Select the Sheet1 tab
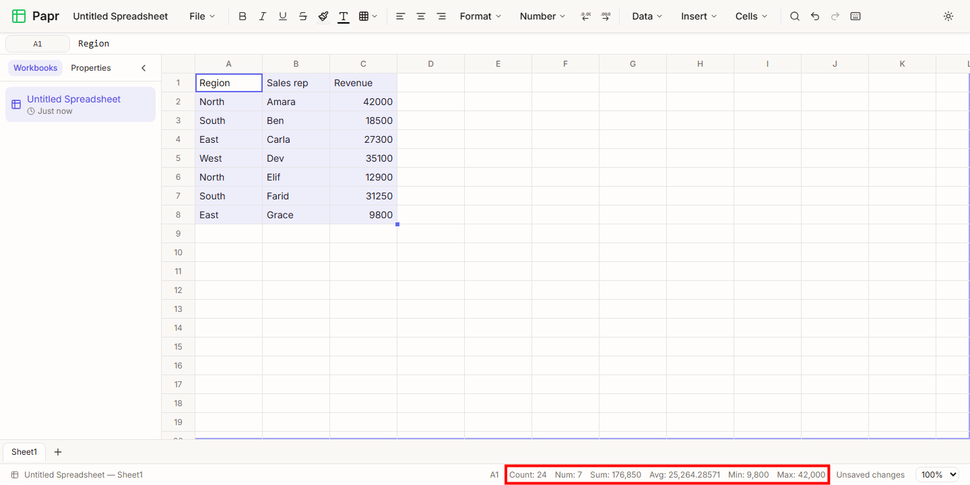The width and height of the screenshot is (970, 485). click(24, 452)
